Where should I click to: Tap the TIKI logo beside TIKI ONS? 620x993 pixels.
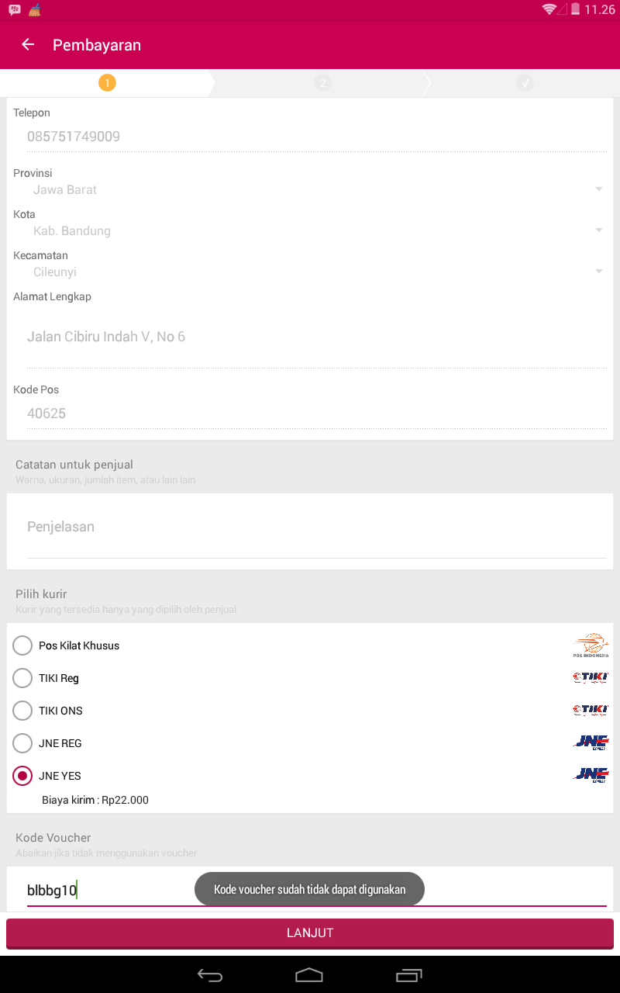(591, 711)
